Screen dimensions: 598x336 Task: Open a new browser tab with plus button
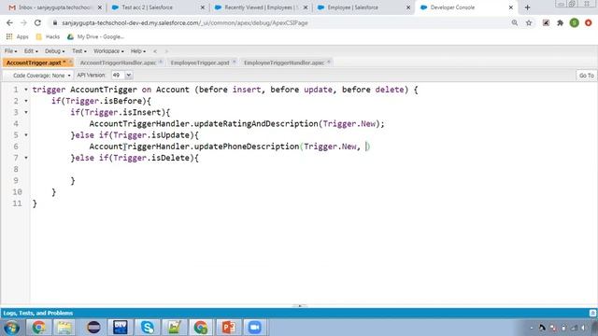pos(527,7)
